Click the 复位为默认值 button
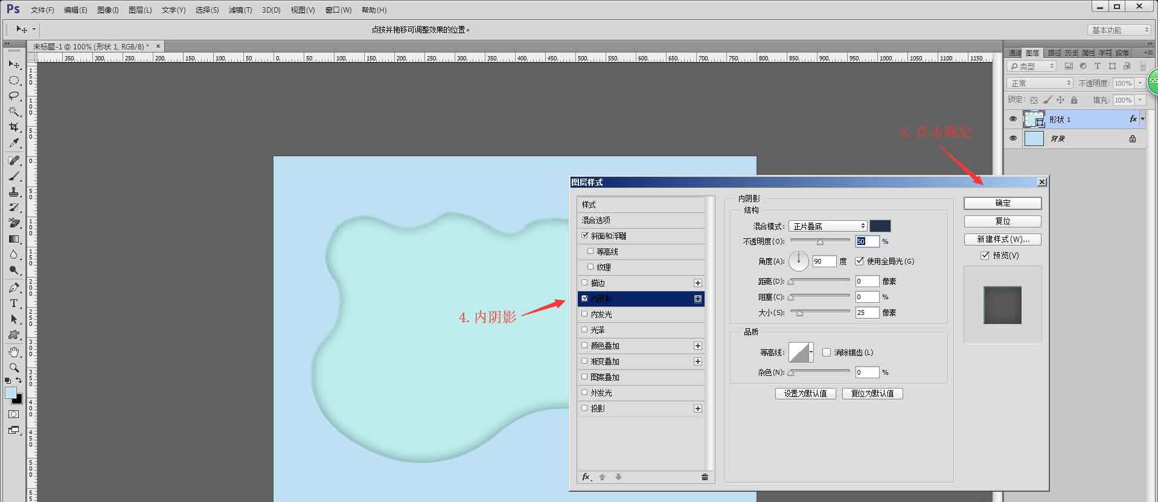Image resolution: width=1158 pixels, height=502 pixels. click(x=872, y=393)
